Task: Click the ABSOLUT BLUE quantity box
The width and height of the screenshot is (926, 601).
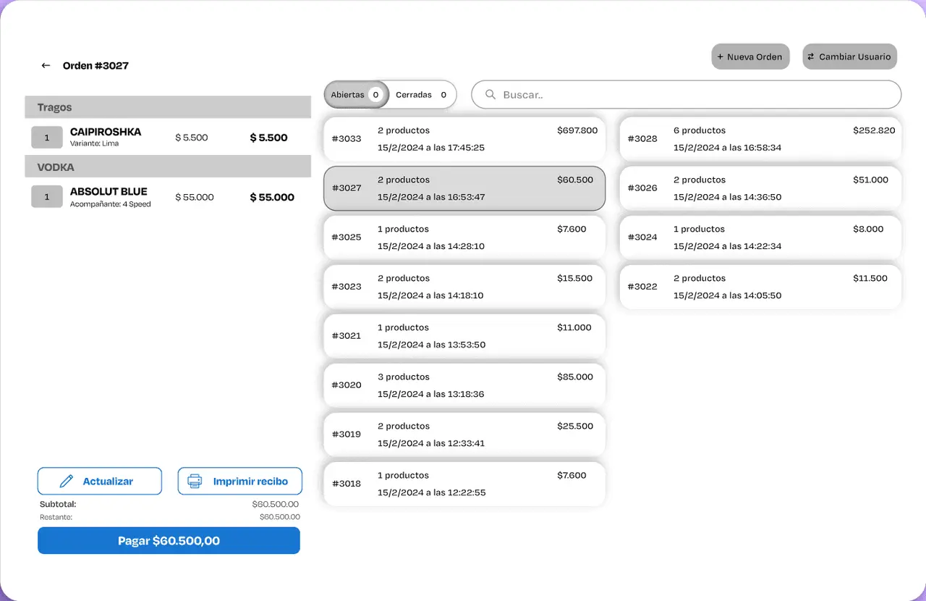Action: pyautogui.click(x=47, y=197)
